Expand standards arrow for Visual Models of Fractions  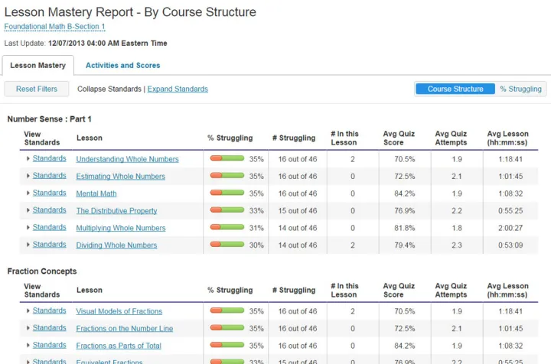click(28, 310)
